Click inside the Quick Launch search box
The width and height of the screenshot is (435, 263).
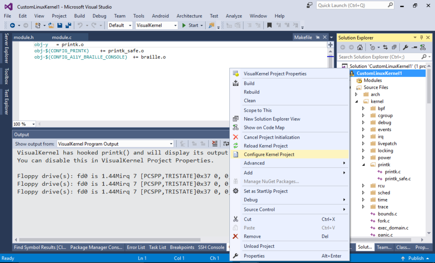[x=353, y=5]
